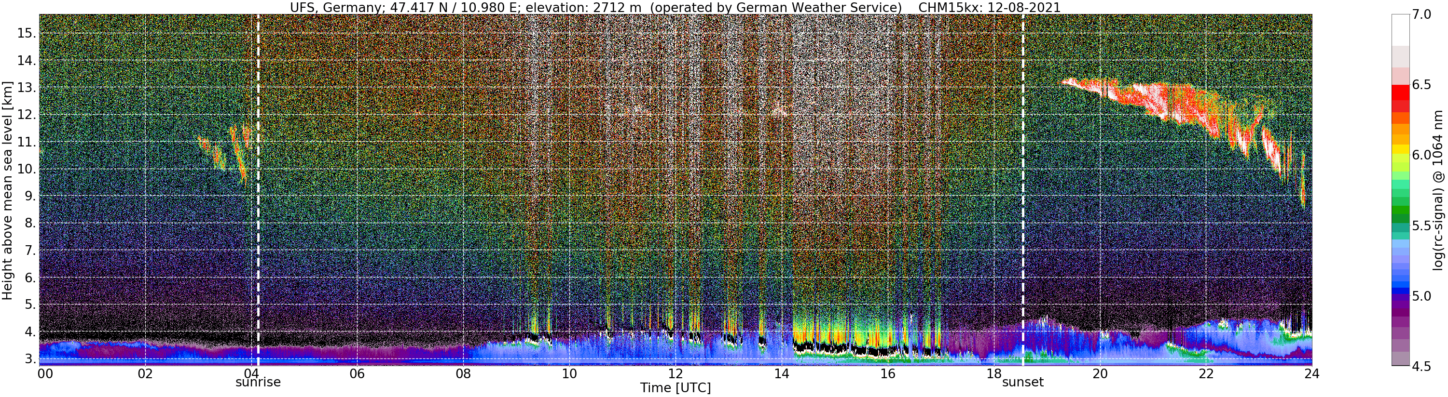Click the 'Time [UTC]' axis label
The image size is (1448, 397).
coord(675,388)
